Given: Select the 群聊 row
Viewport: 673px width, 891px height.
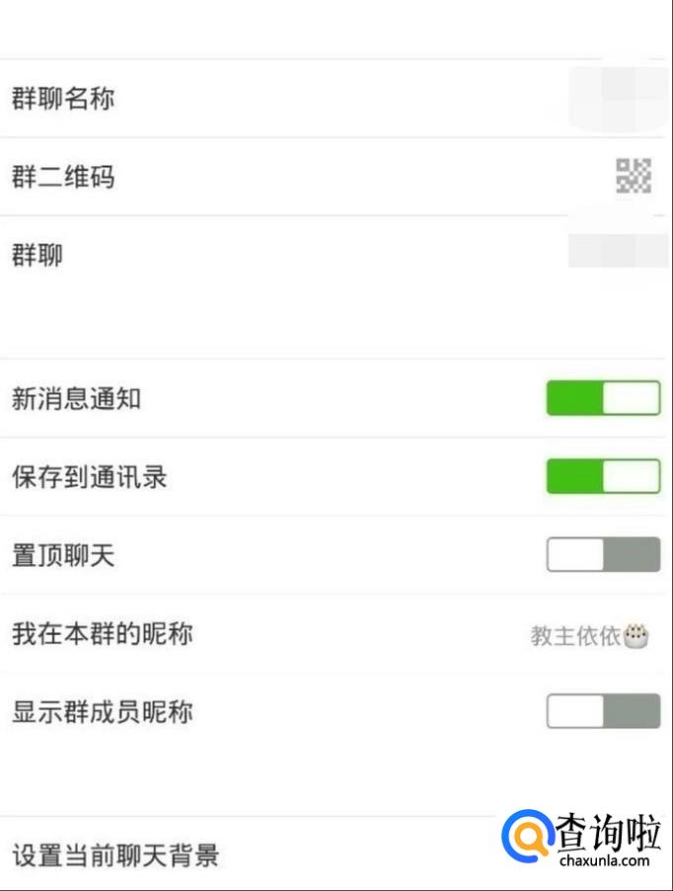Looking at the screenshot, I should pos(296,255).
